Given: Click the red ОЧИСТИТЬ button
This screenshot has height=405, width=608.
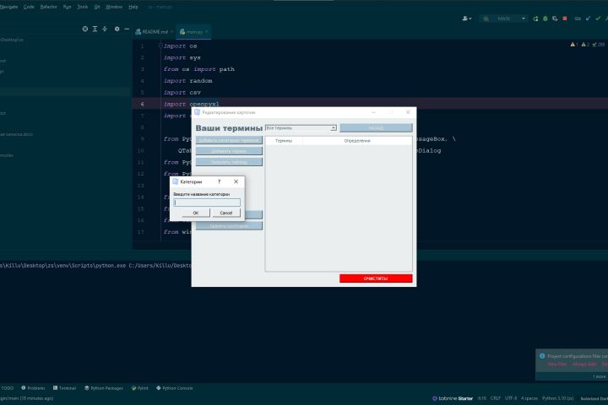Looking at the screenshot, I should 376,278.
